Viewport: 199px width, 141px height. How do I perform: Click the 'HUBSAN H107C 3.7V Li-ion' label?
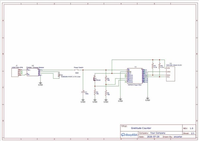71,77
